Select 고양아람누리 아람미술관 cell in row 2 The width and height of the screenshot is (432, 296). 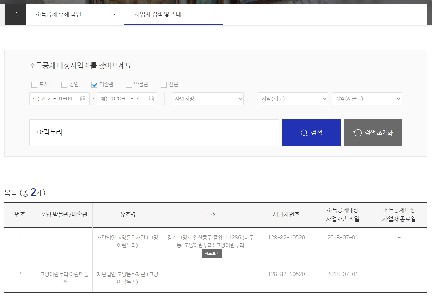pos(64,278)
